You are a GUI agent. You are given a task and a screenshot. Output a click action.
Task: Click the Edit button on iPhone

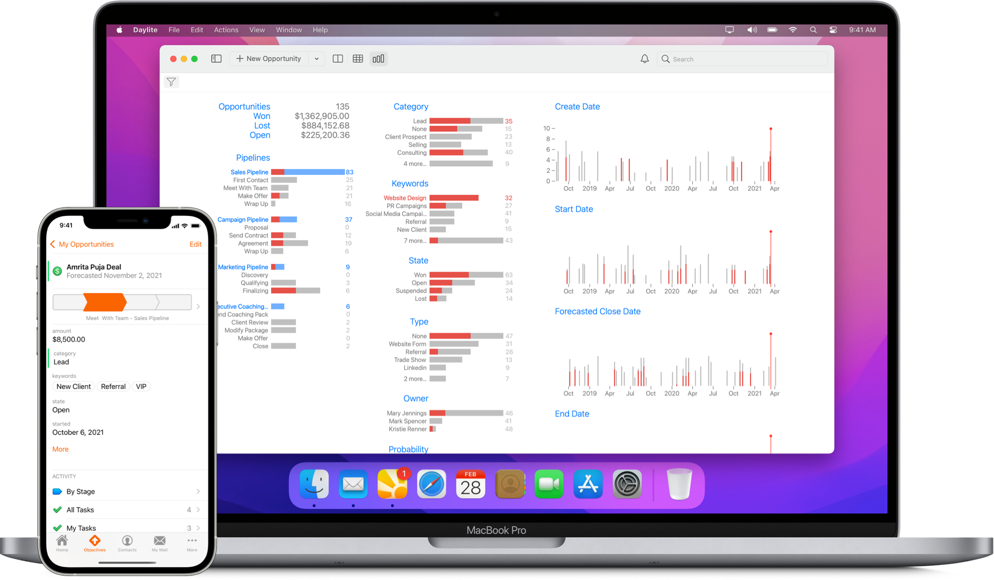pos(196,243)
